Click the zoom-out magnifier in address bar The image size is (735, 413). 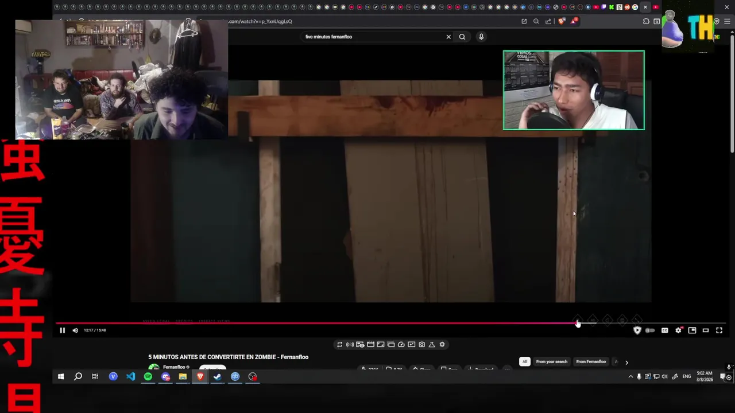[536, 21]
